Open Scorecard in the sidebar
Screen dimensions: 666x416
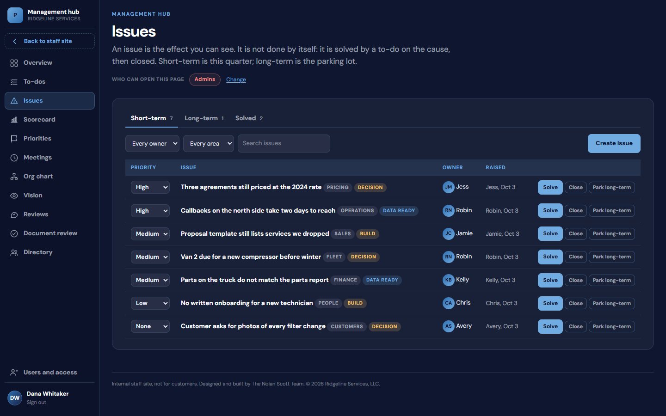pyautogui.click(x=49, y=120)
